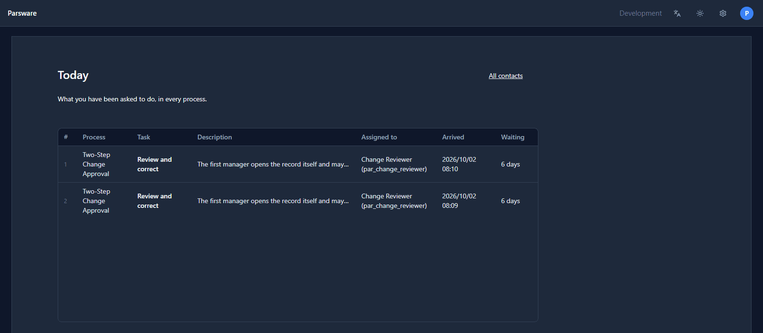Open the user avatar P menu

point(747,13)
